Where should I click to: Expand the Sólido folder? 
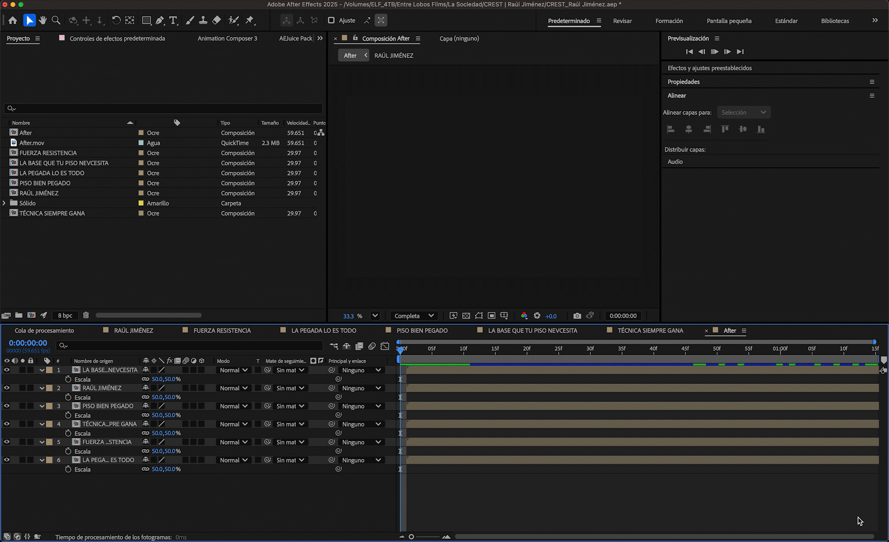click(x=4, y=203)
